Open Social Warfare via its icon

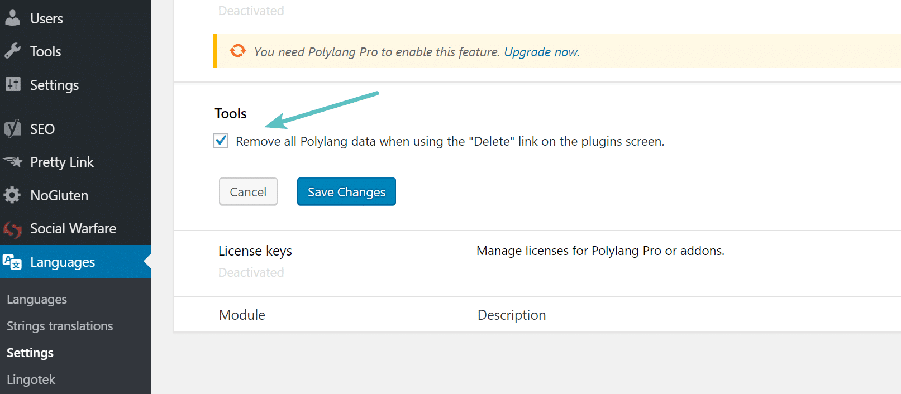(x=12, y=228)
